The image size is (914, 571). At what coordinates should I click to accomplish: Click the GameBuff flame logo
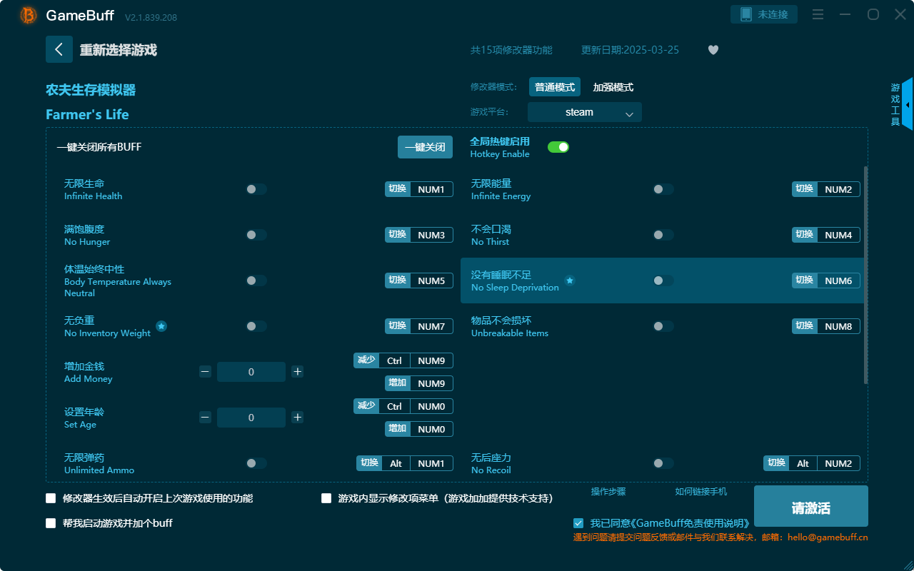[x=28, y=15]
